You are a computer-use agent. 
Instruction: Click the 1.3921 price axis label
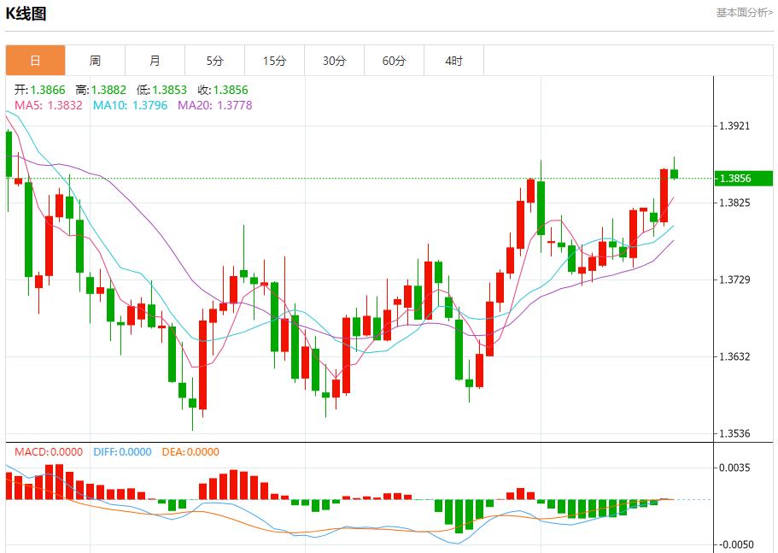pos(734,126)
